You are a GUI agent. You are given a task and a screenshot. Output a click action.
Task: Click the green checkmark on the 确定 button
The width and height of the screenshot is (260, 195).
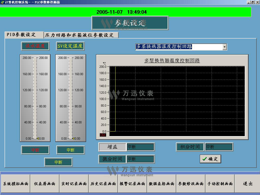tap(205, 159)
